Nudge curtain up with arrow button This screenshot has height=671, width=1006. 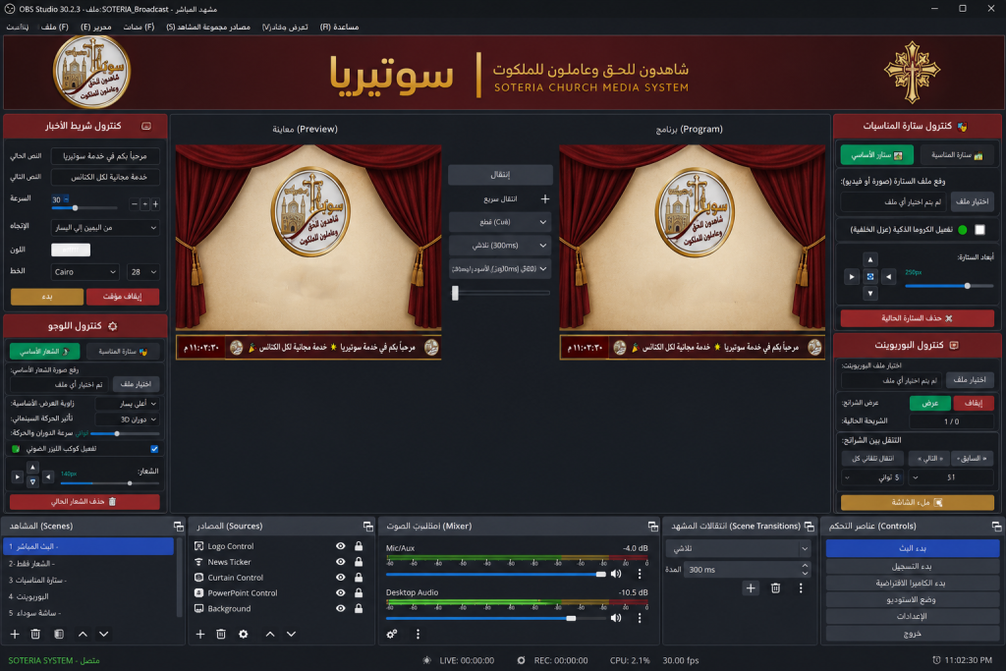870,259
